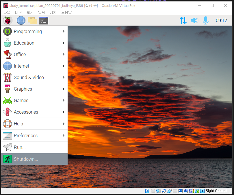Click the clock showing 09:12
Viewport: 234px width, 195px height.
pos(221,20)
